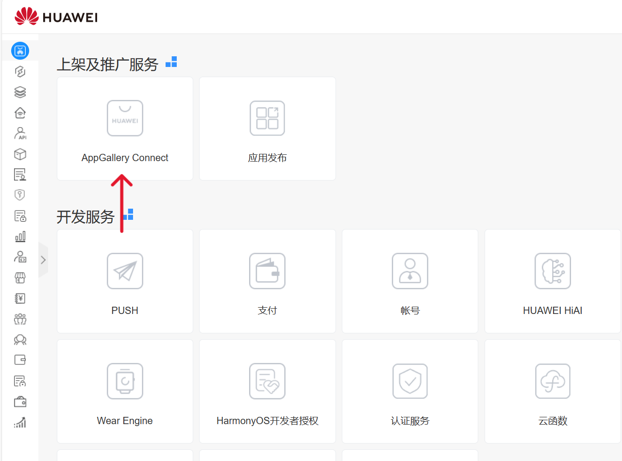Open the smart home wifi sidebar icon
This screenshot has height=461, width=622.
click(20, 113)
